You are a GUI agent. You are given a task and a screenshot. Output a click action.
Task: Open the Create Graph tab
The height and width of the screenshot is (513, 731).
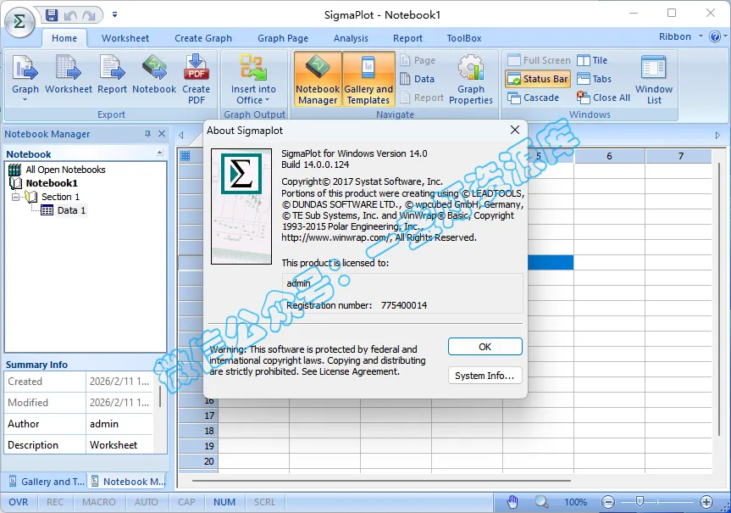point(203,38)
